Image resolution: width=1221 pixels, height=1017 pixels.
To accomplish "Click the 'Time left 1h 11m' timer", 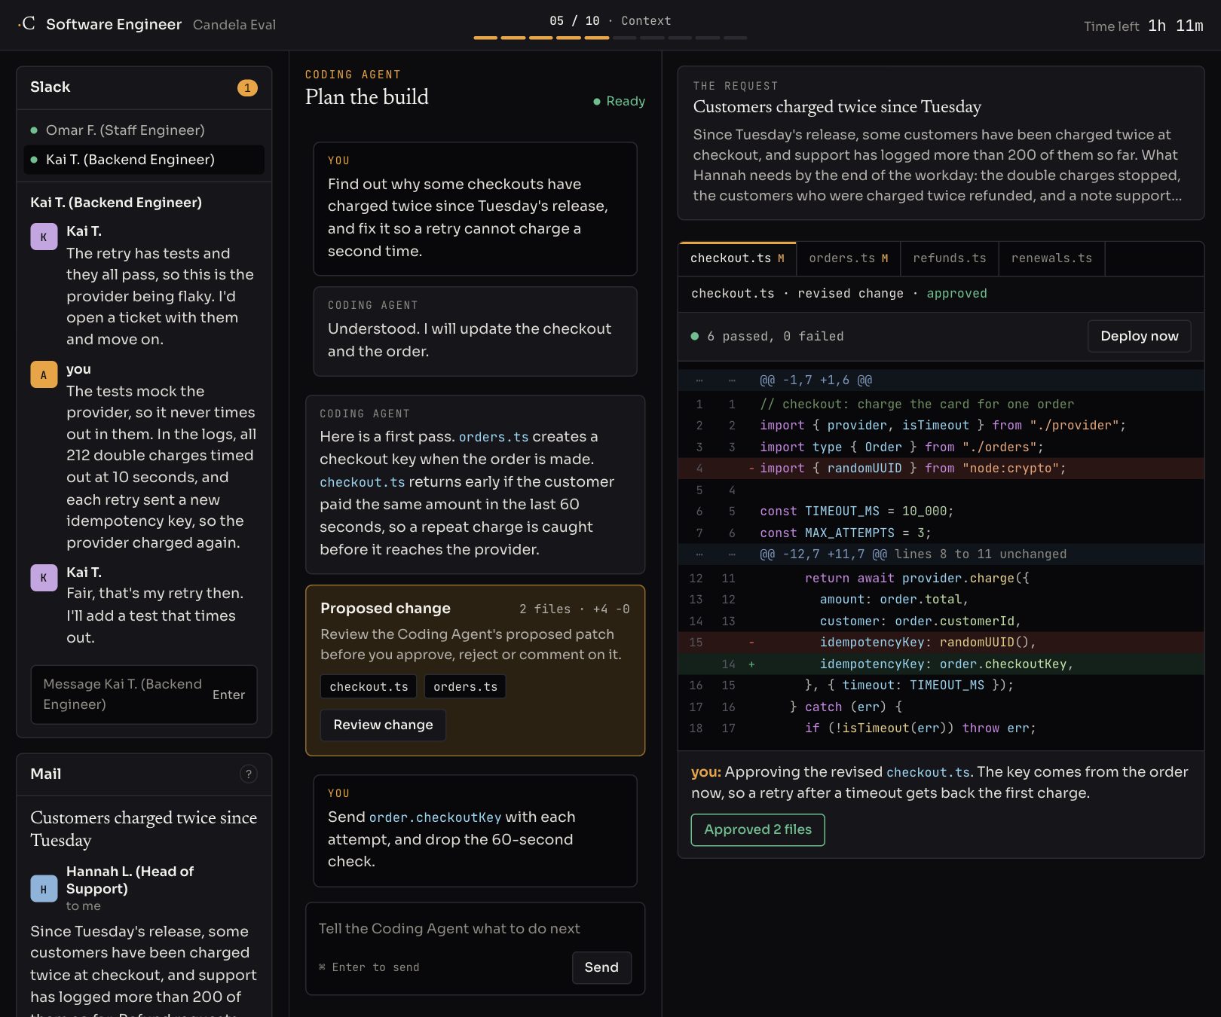I will pos(1143,26).
